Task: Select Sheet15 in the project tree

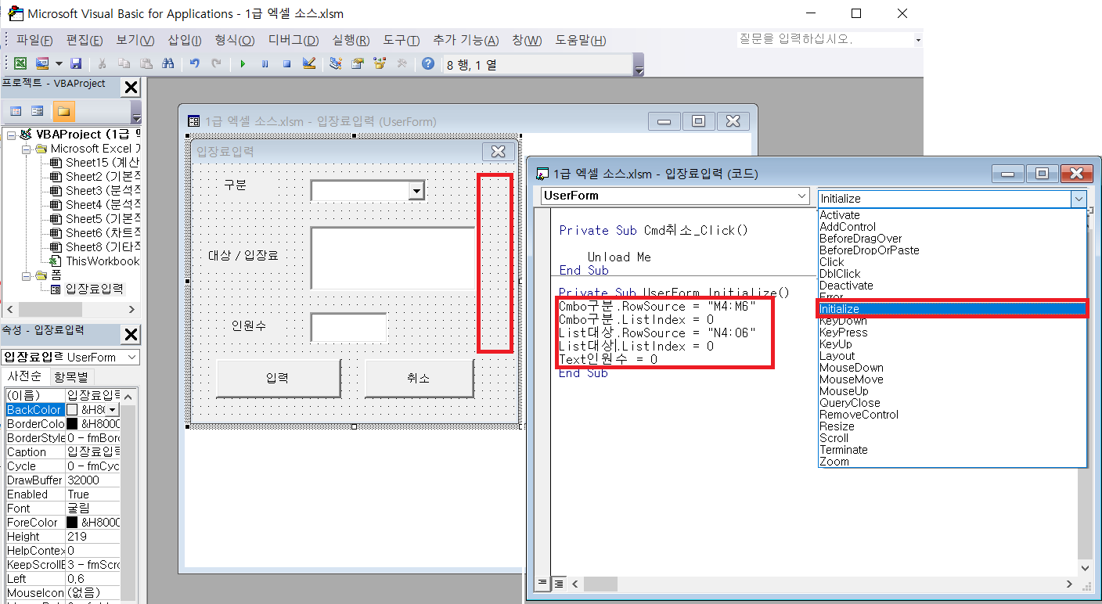Action: click(102, 163)
